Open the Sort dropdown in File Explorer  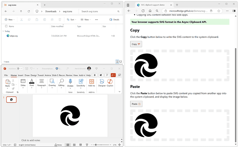coord(71,19)
